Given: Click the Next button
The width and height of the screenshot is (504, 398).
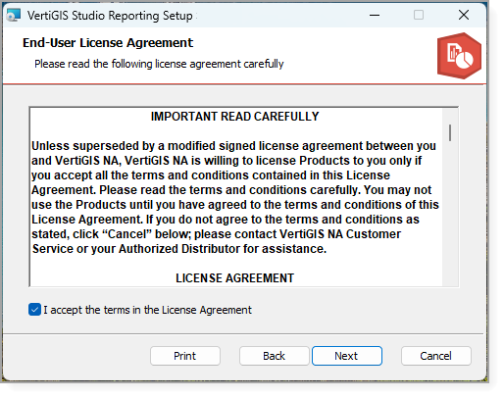Looking at the screenshot, I should coord(347,356).
